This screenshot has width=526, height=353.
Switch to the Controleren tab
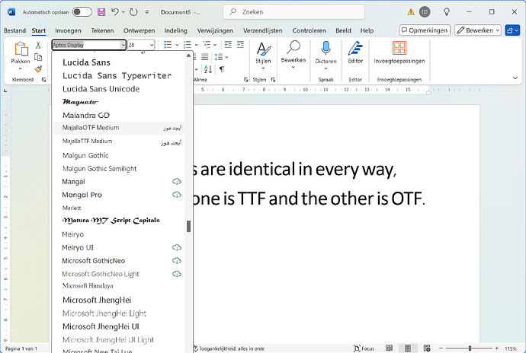click(x=309, y=30)
